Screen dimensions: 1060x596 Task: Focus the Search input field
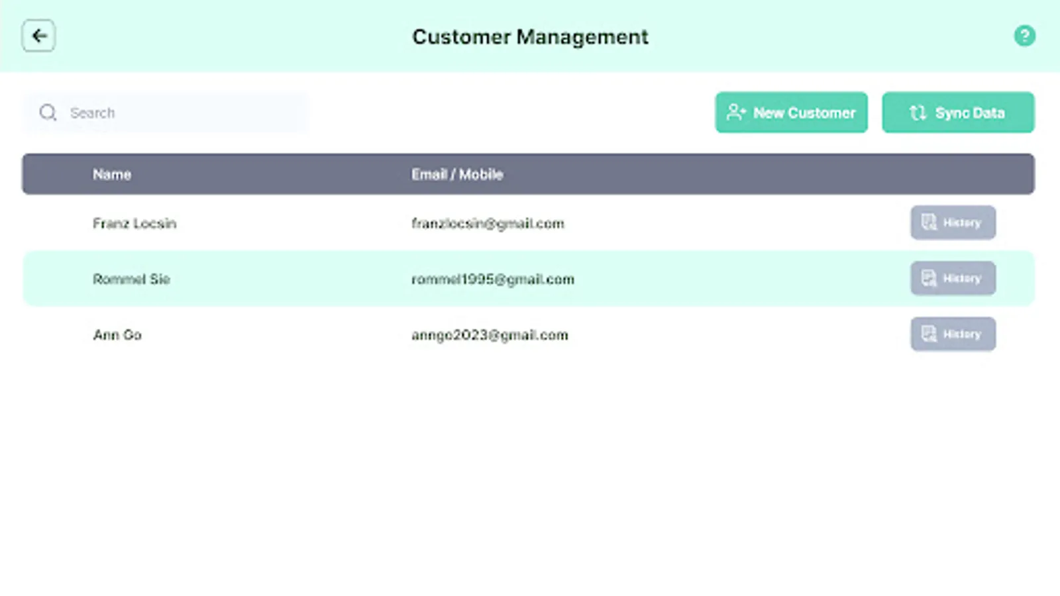point(166,113)
